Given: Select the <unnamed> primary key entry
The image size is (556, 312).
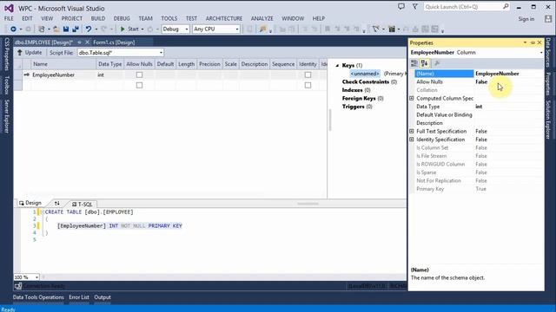Looking at the screenshot, I should click(365, 74).
